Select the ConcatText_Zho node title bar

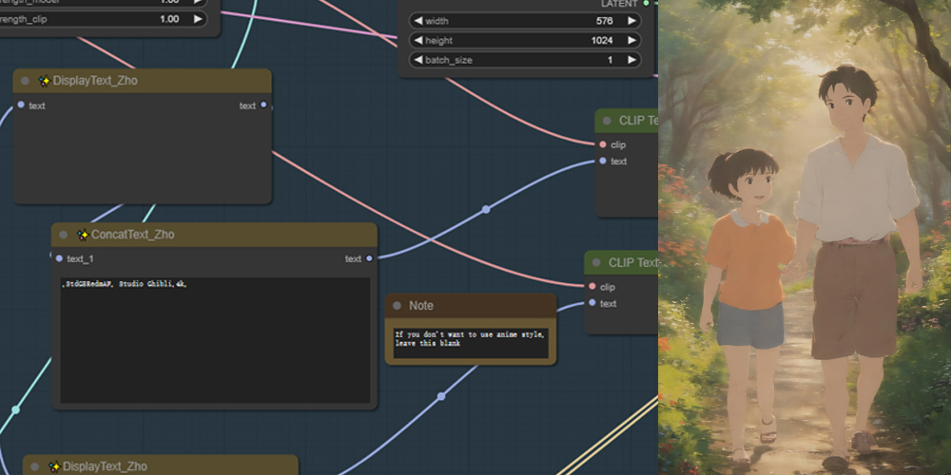coord(214,235)
